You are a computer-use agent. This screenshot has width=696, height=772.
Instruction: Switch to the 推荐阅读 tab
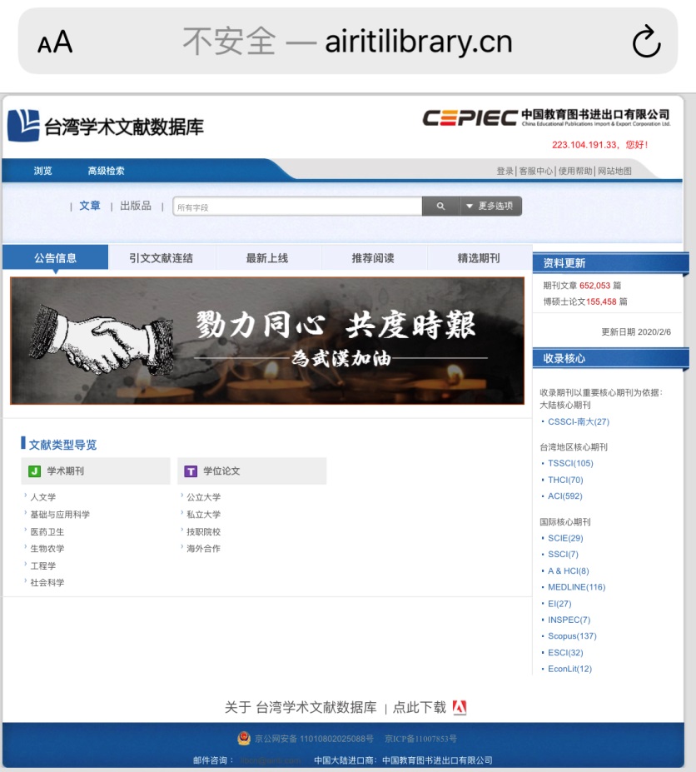(x=373, y=257)
